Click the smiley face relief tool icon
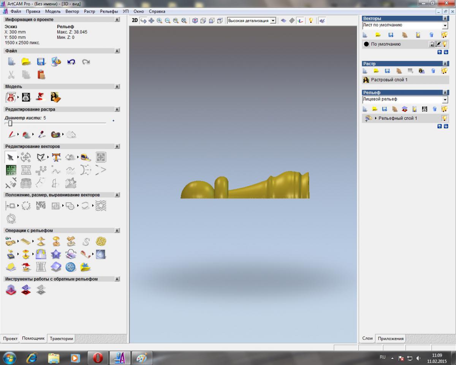 click(26, 267)
